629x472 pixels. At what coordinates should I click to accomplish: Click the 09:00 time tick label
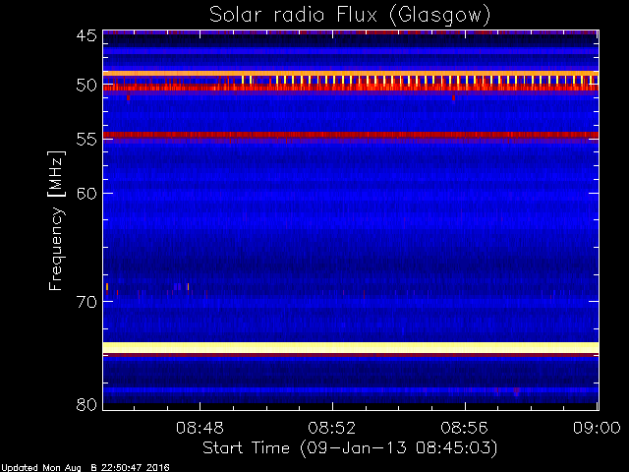(597, 428)
